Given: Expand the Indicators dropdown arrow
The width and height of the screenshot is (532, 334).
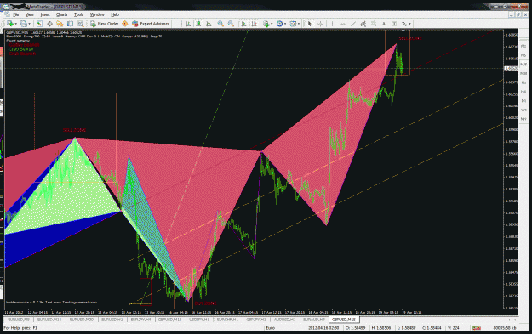Looking at the screenshot, I should 272,24.
